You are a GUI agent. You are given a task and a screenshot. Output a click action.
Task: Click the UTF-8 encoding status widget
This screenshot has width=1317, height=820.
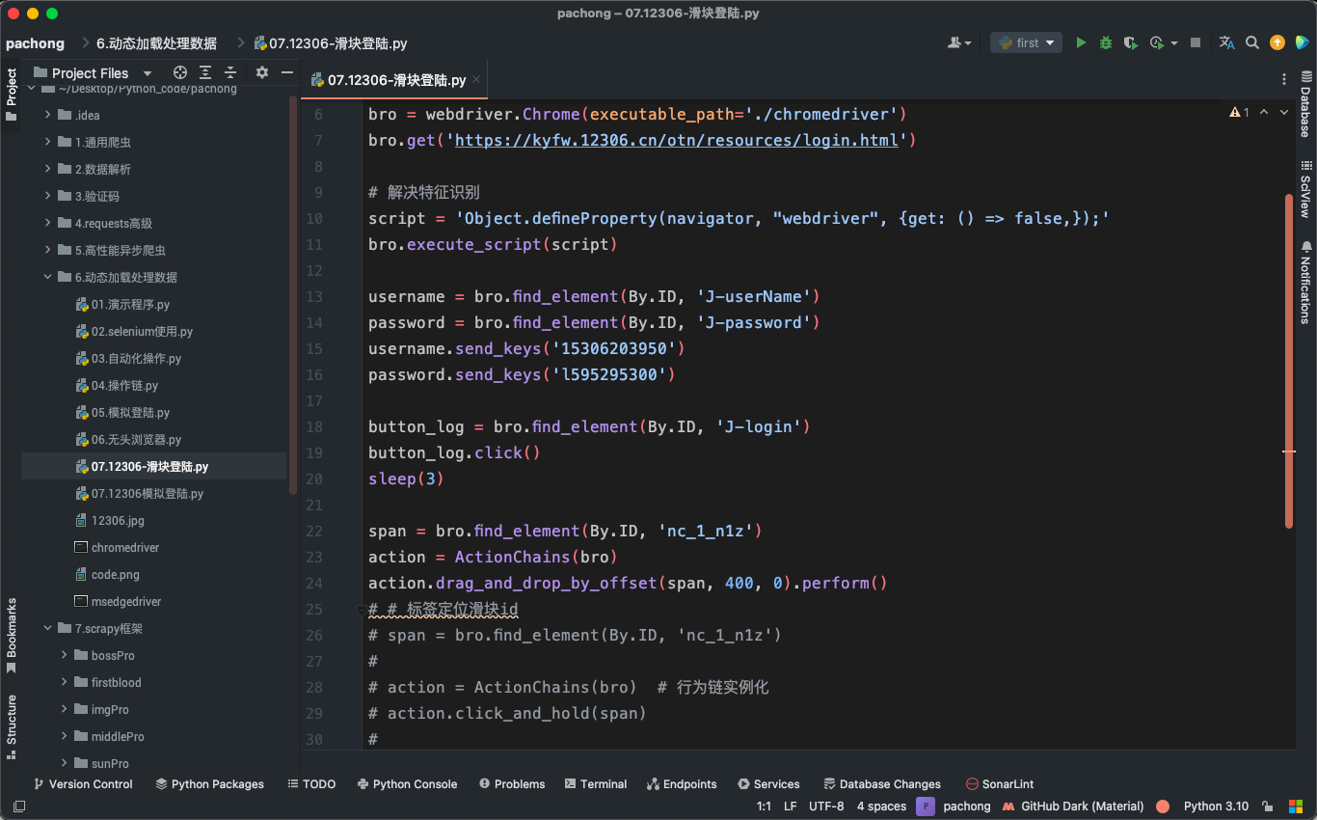[x=826, y=806]
